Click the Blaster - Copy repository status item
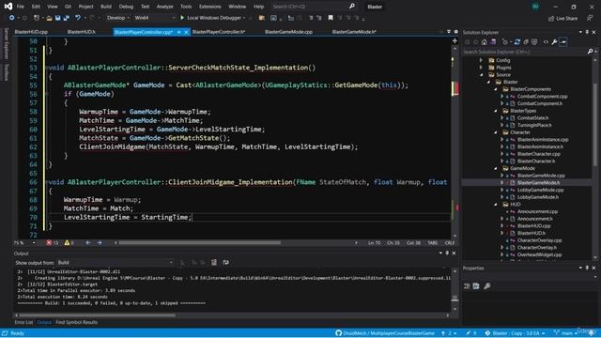Screen dimensions: 601x338 click(x=515, y=333)
